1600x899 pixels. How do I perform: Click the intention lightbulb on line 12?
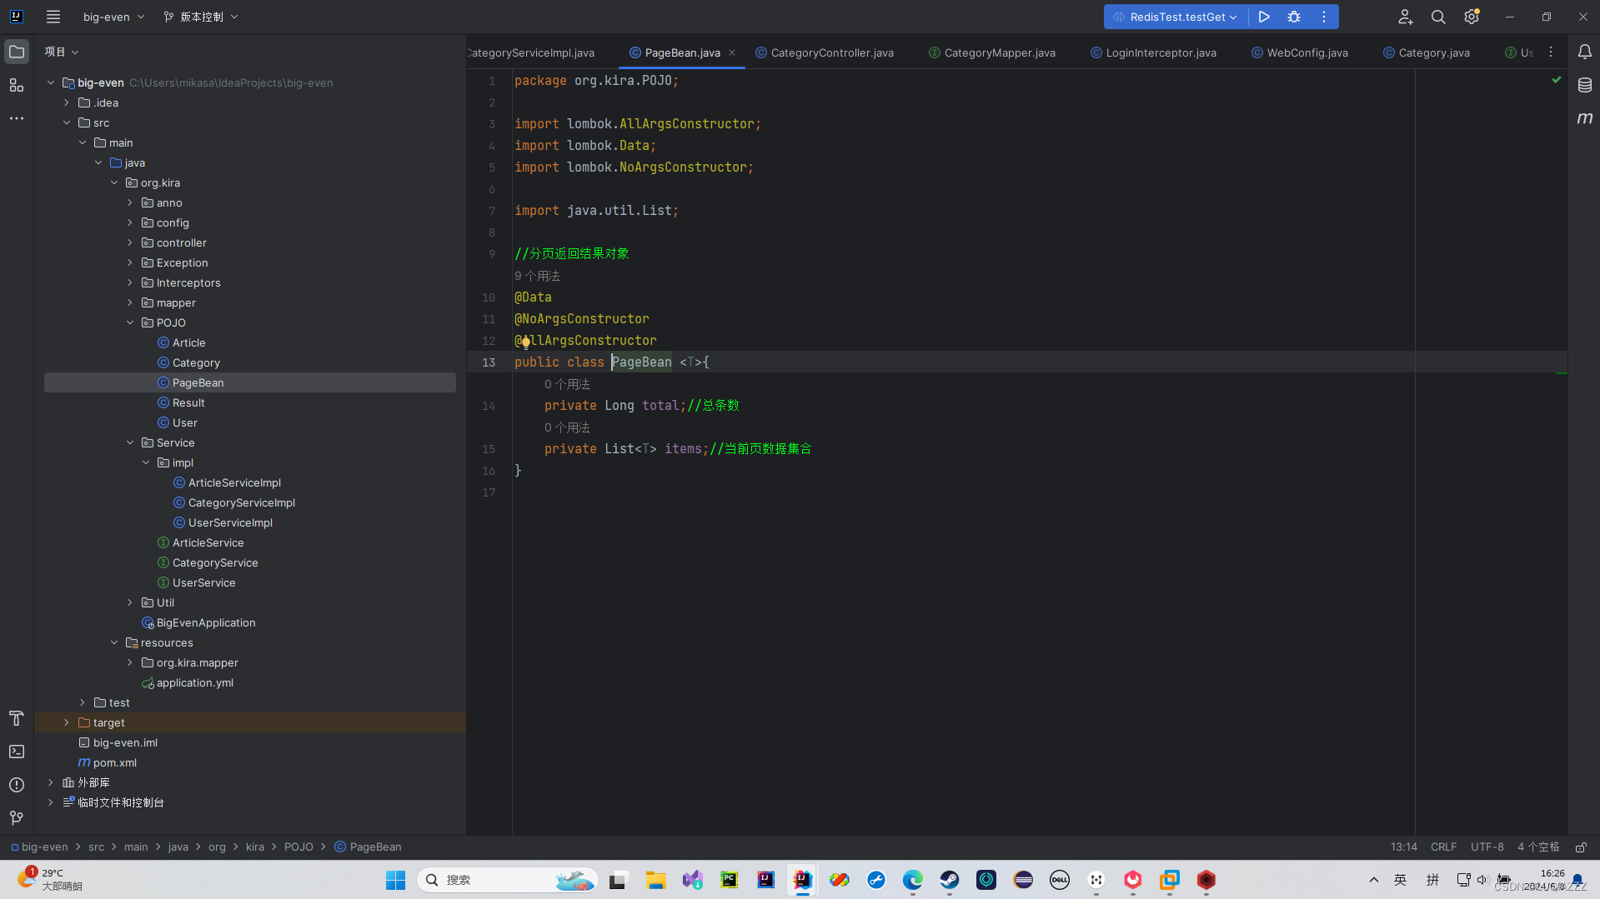pyautogui.click(x=526, y=342)
